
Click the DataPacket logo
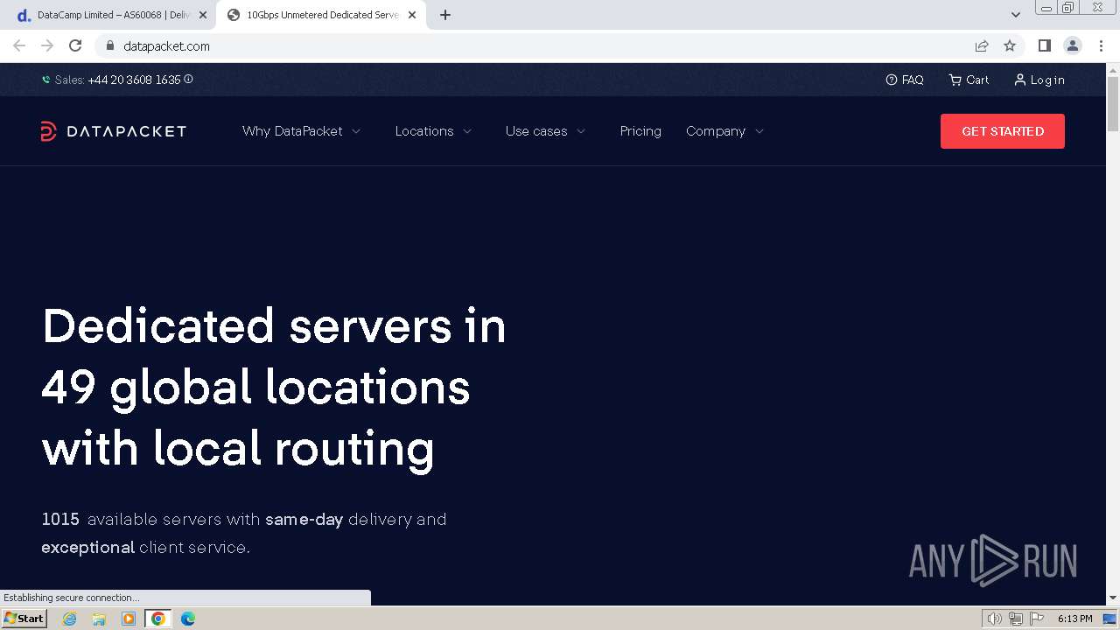tap(114, 131)
